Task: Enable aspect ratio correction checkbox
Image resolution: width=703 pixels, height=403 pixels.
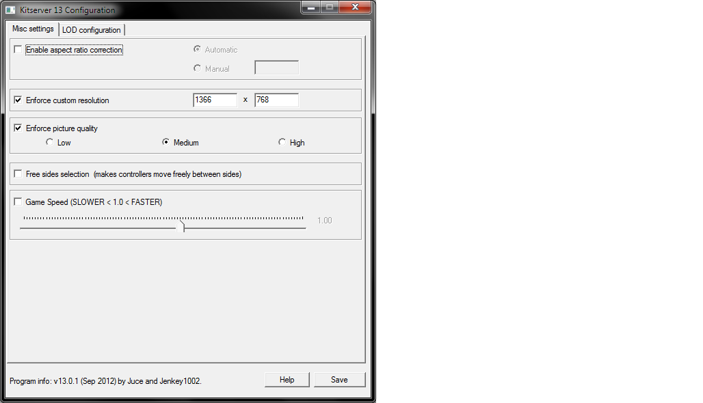Action: pyautogui.click(x=18, y=50)
